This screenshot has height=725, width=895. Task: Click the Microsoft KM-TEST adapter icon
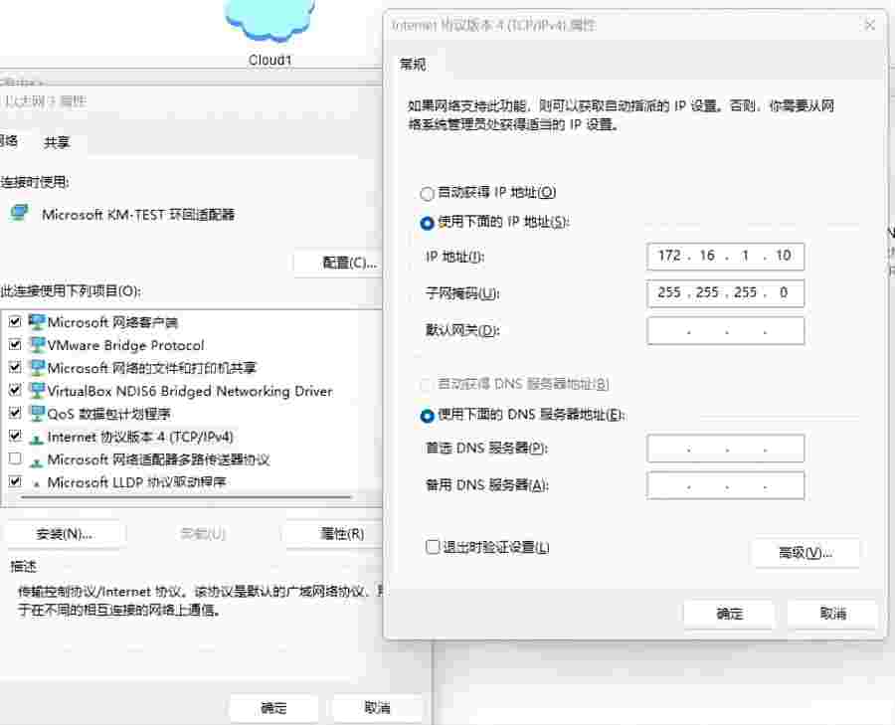(19, 213)
